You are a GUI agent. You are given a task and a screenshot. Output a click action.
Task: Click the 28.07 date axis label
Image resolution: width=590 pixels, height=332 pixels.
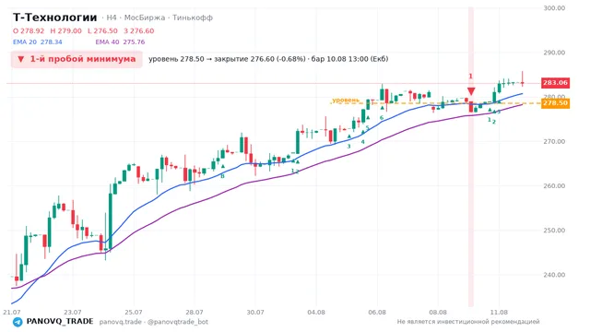[x=195, y=312]
